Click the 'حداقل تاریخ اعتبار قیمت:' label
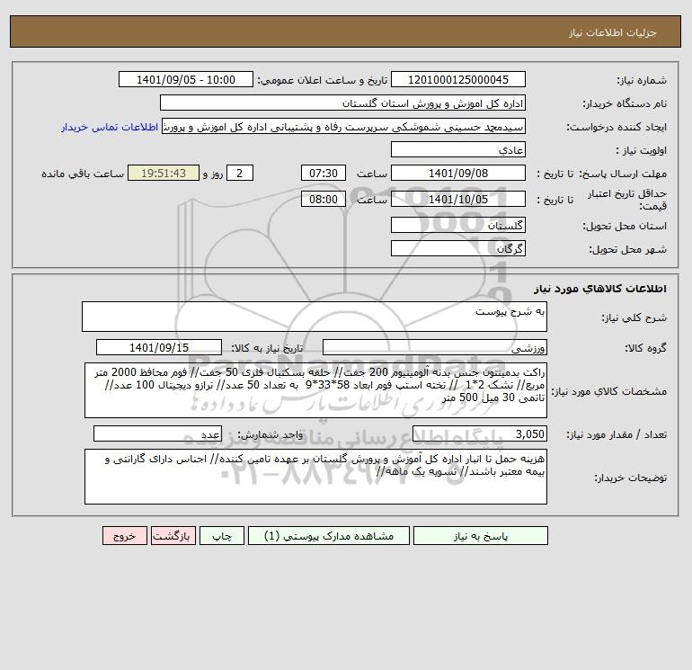This screenshot has width=692, height=670. coord(627,200)
